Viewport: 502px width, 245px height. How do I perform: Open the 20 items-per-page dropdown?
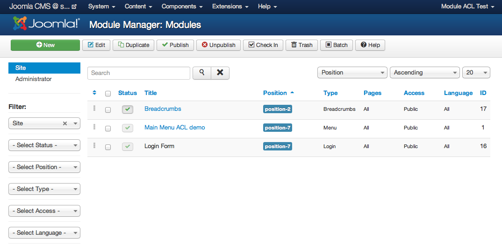pyautogui.click(x=476, y=72)
